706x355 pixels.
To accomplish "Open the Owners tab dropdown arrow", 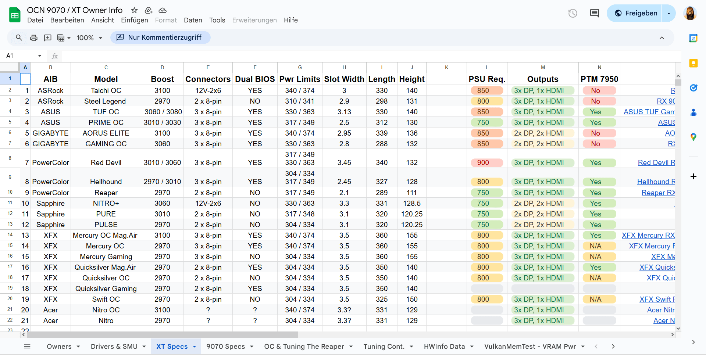I will pos(78,347).
